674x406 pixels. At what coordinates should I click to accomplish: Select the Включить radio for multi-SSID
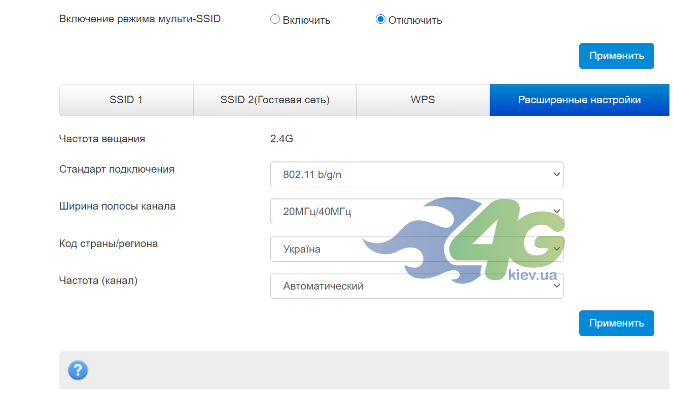(x=275, y=19)
